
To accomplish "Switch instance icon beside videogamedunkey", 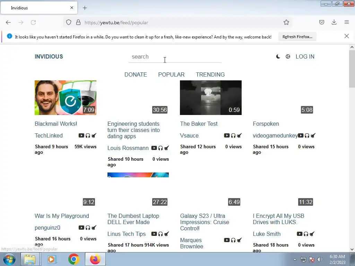I will coord(313,135).
